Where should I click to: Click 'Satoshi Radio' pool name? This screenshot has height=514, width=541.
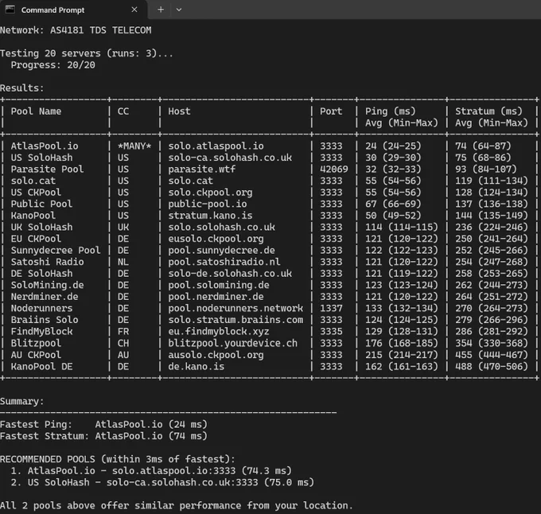pos(47,263)
